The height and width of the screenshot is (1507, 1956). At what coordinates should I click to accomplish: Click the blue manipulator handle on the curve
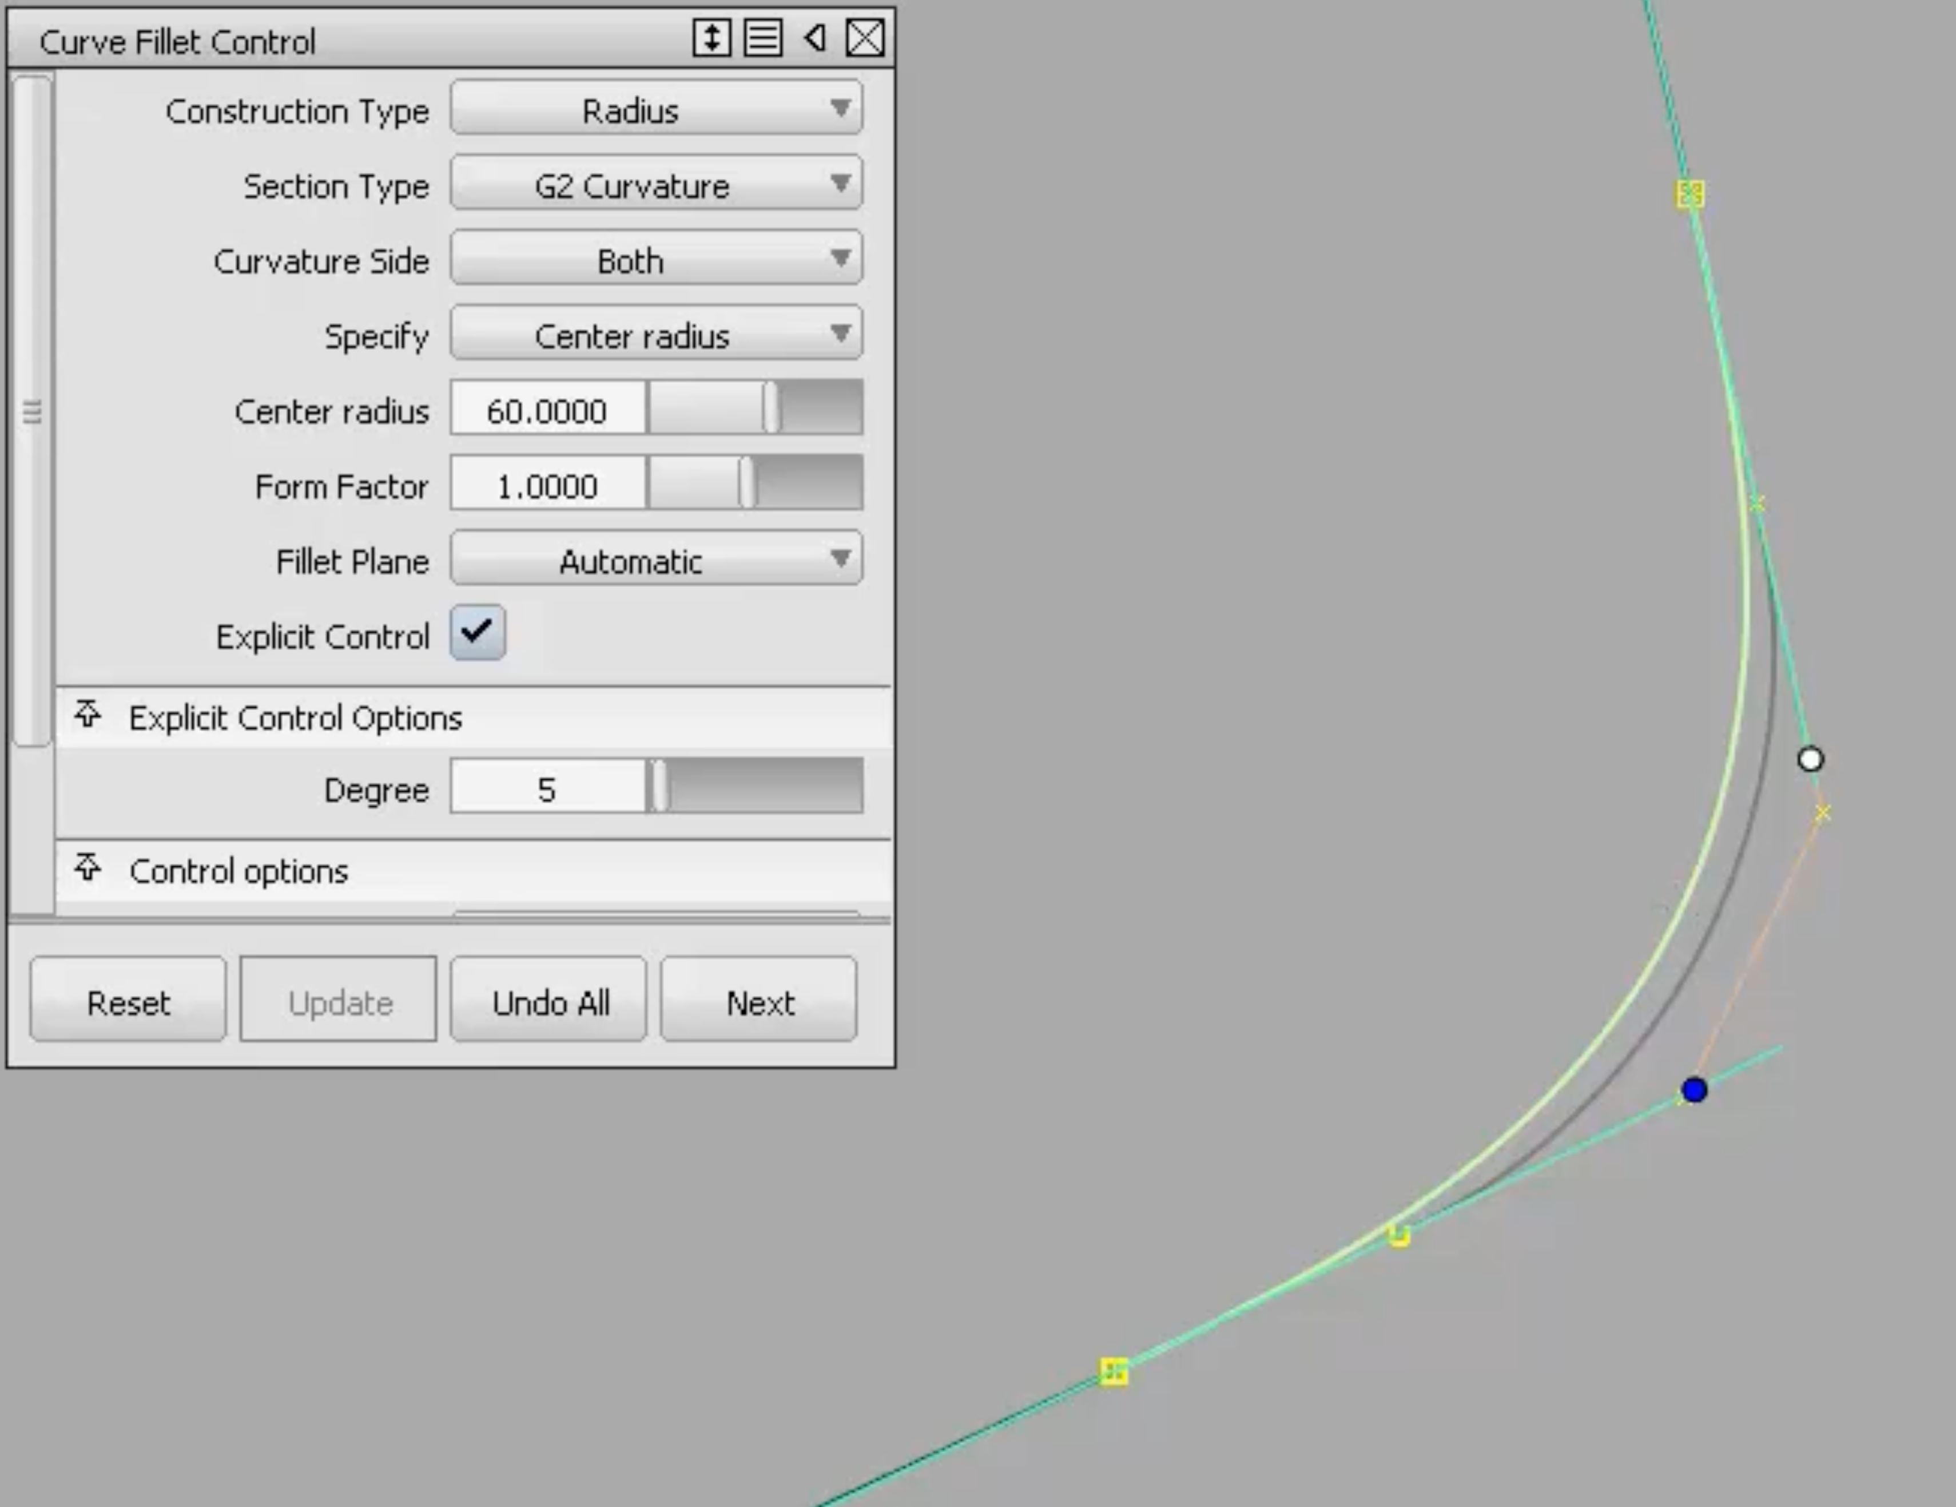tap(1693, 1090)
